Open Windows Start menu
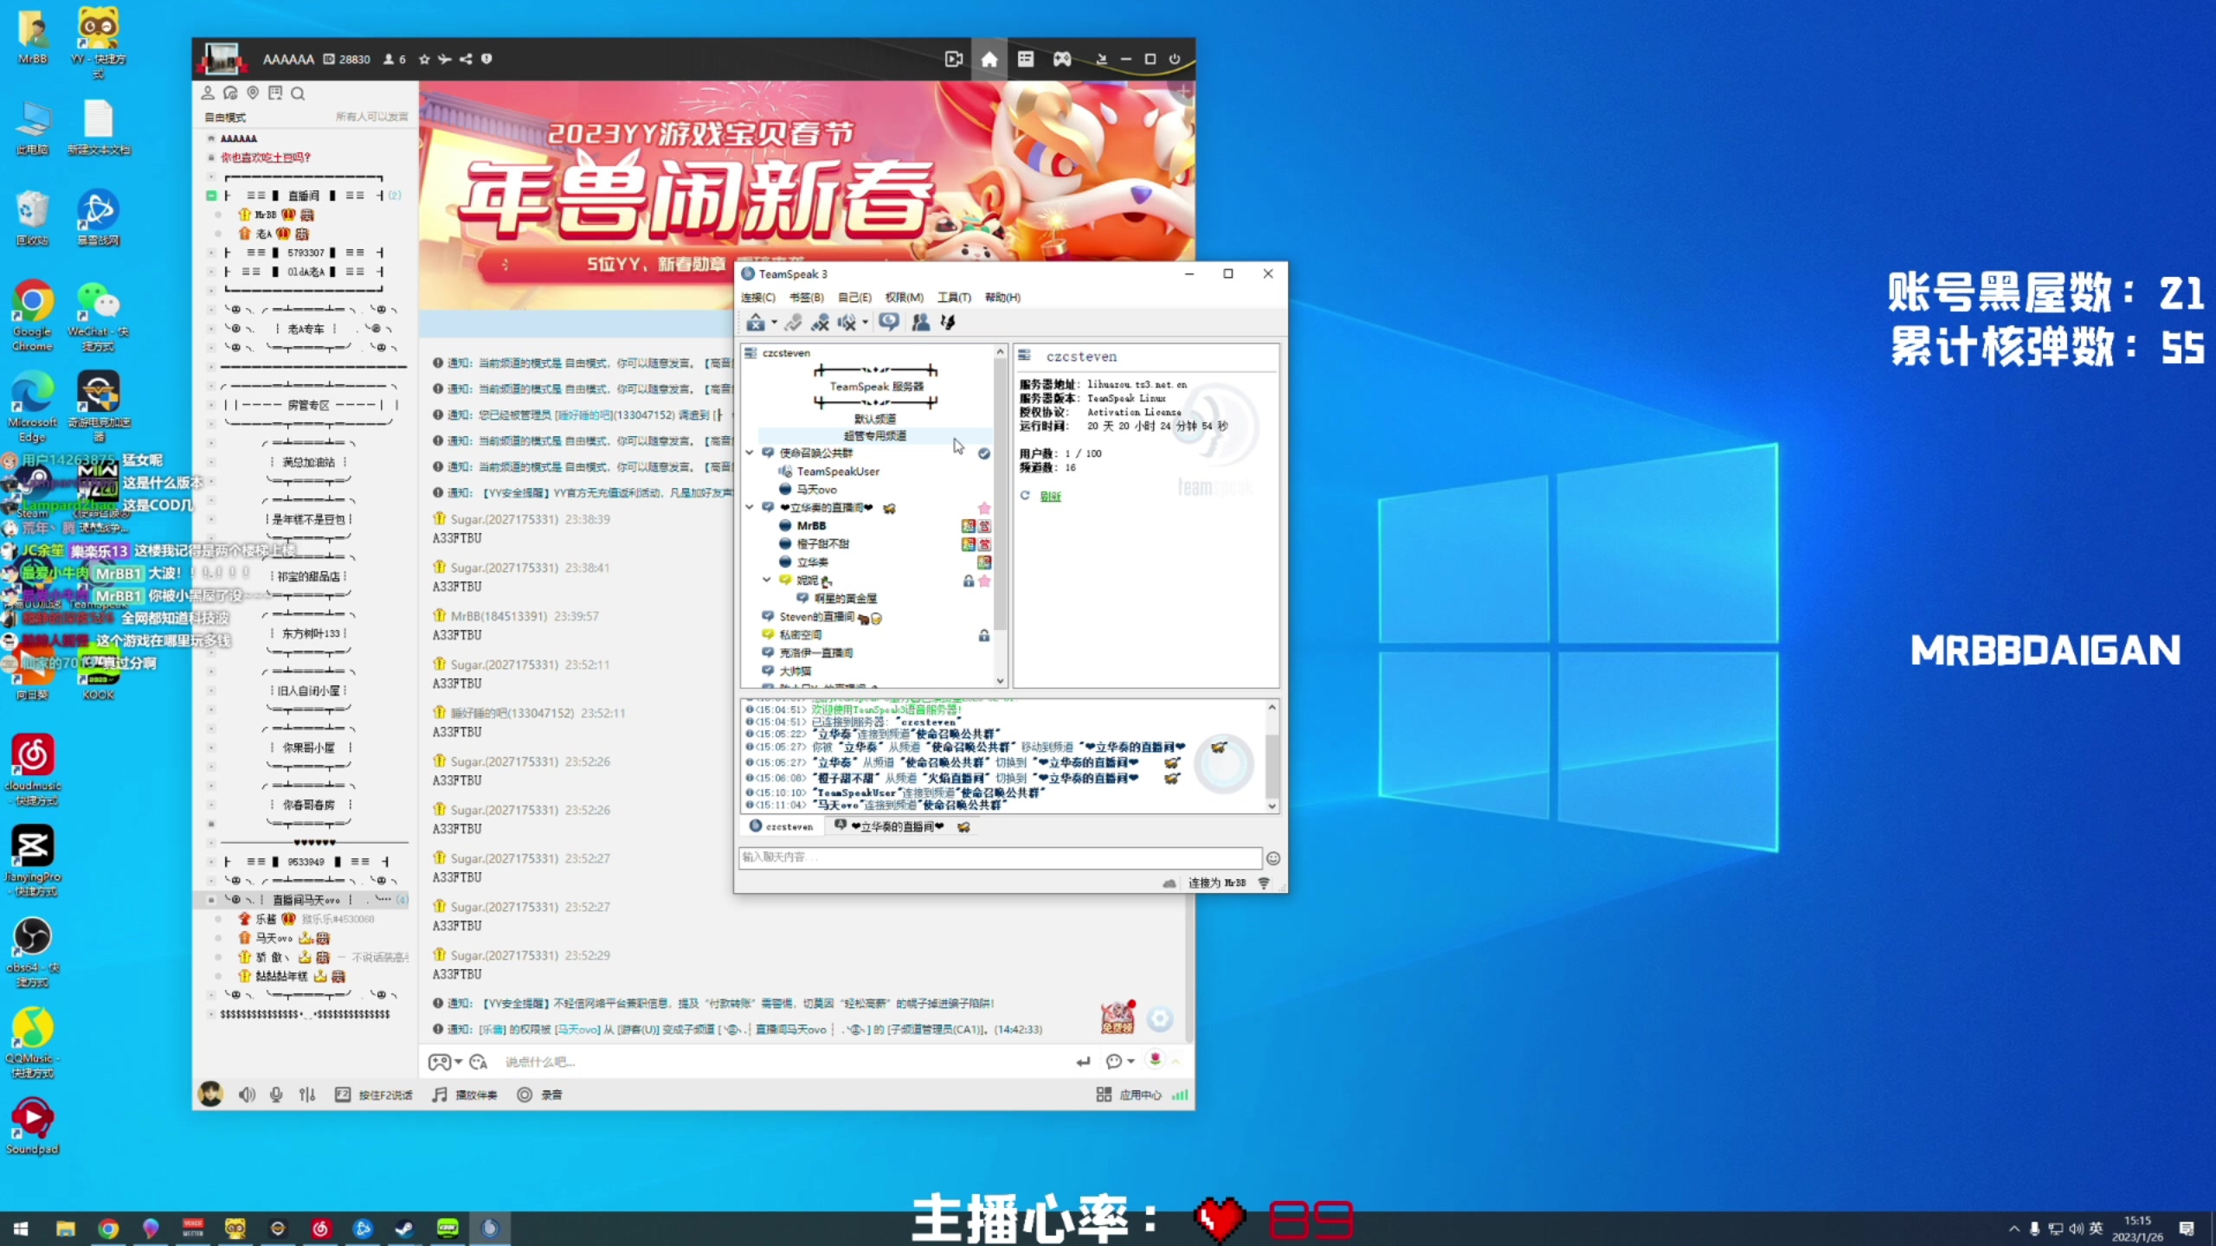Viewport: 2216px width, 1246px height. click(21, 1229)
